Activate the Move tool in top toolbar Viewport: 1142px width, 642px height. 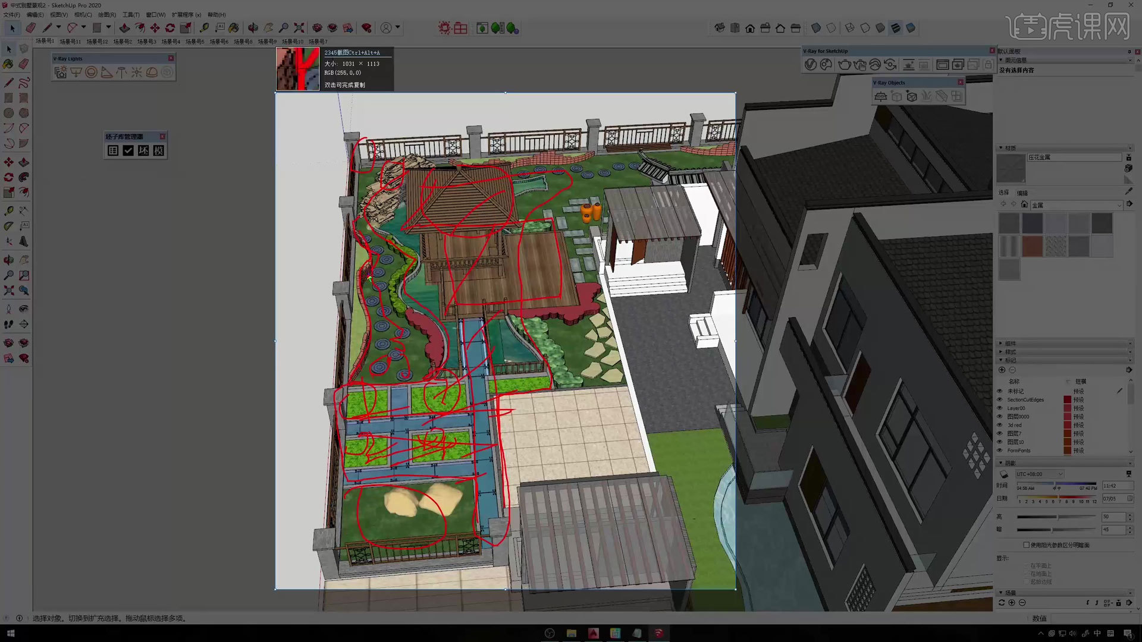coord(155,28)
